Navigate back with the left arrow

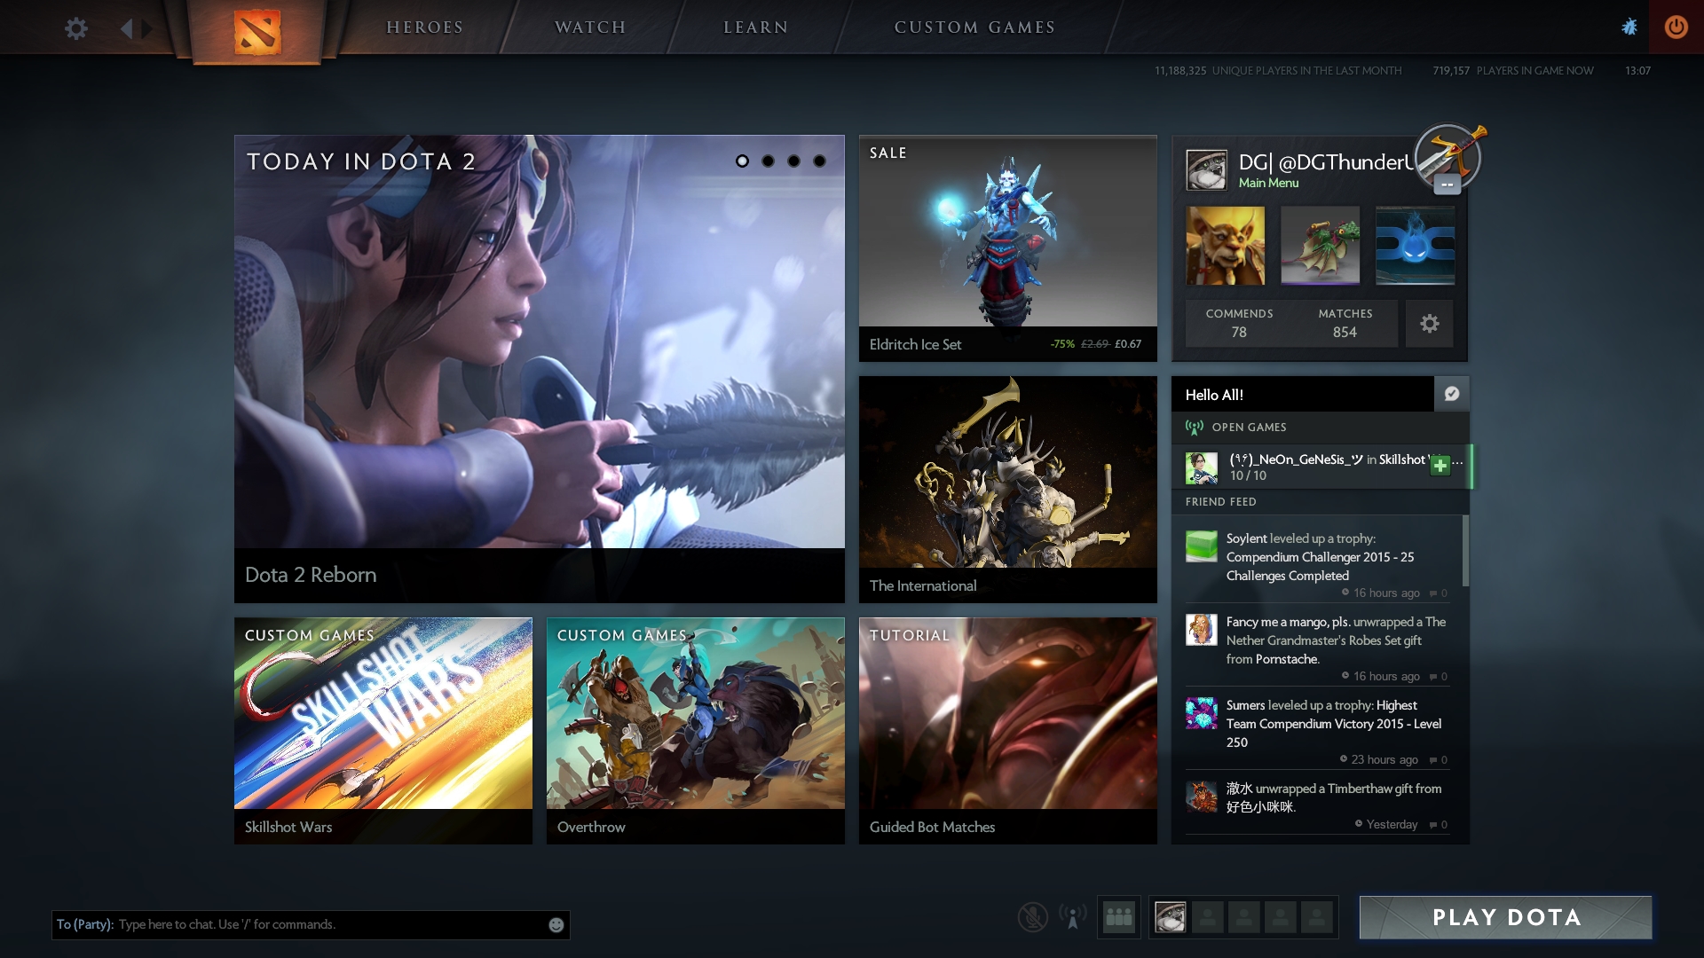(x=126, y=28)
